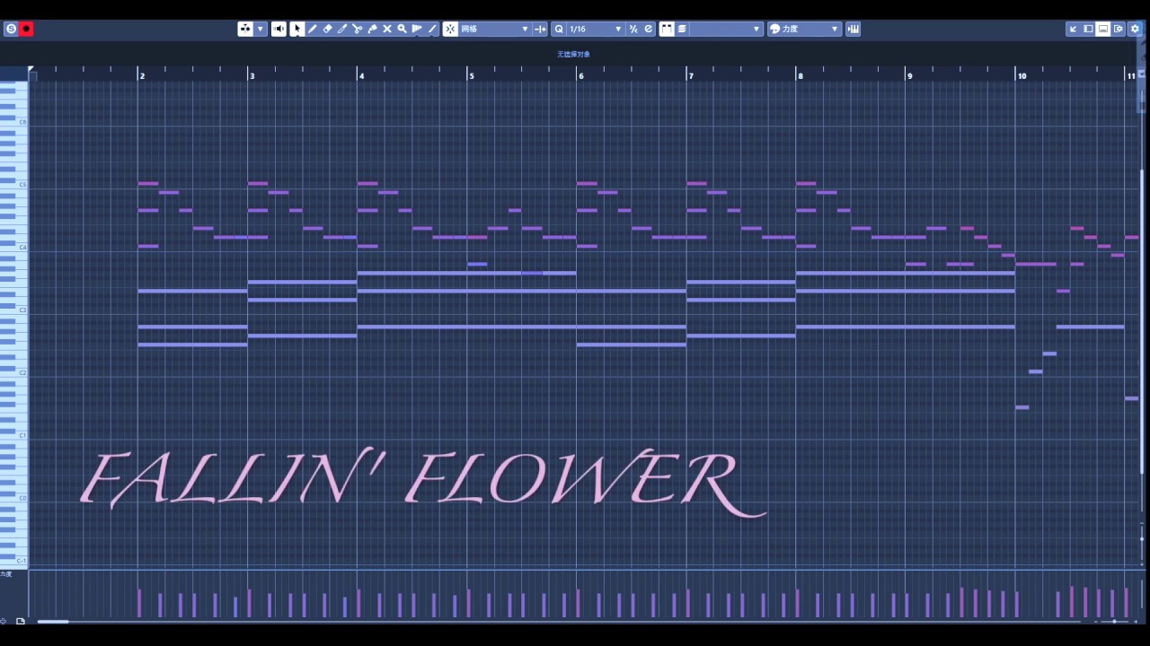Select the Object Selection arrow tool

point(297,29)
